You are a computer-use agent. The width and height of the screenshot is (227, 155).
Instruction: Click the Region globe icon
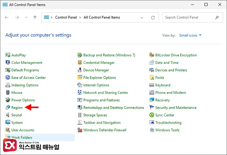[x=8, y=107]
